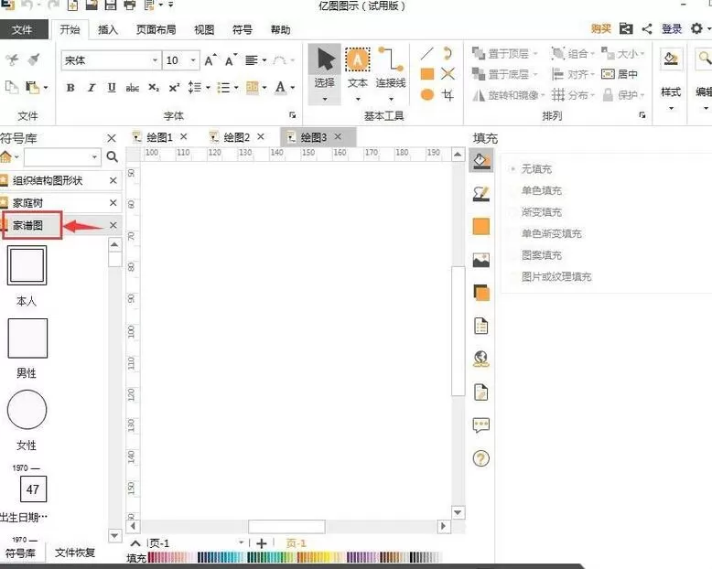
Task: Activate the Text tool icon
Action: tap(357, 59)
